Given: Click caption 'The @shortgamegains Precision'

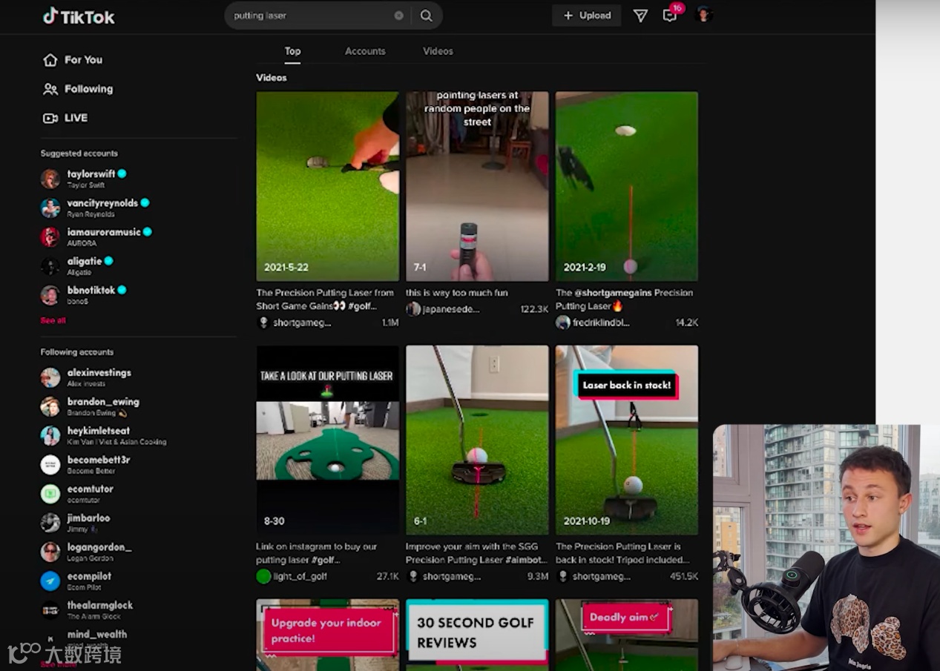Looking at the screenshot, I should (x=625, y=293).
